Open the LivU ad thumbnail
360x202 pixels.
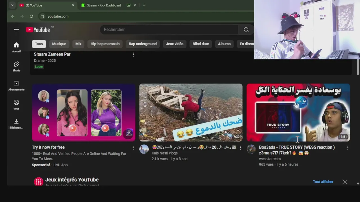84,113
